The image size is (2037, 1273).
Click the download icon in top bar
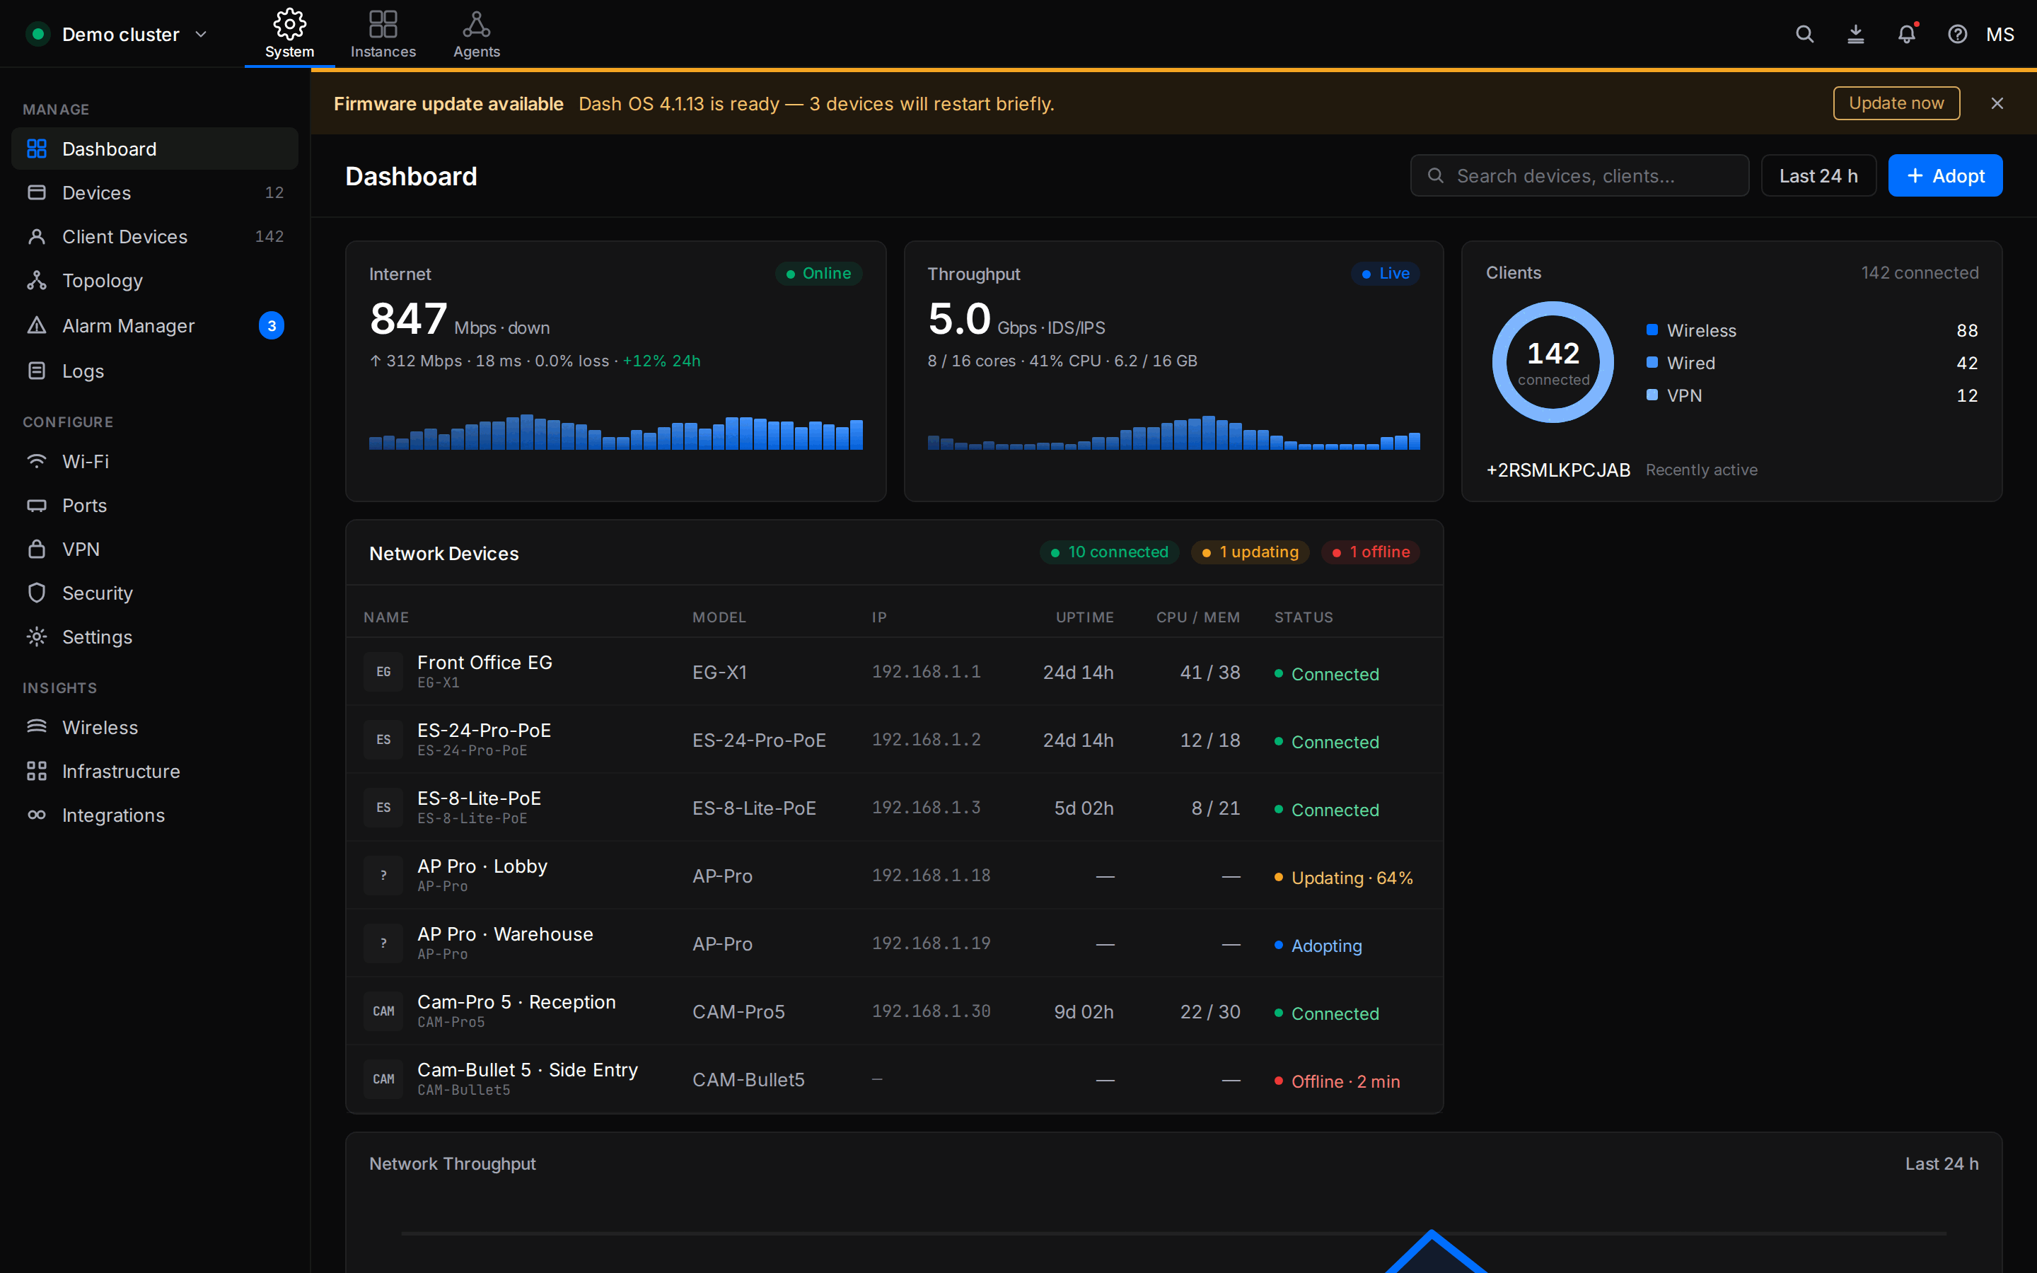tap(1855, 34)
